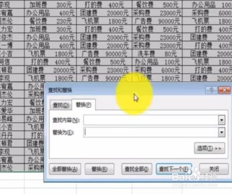Close 查找和替换 dialog with red X

tap(224, 90)
